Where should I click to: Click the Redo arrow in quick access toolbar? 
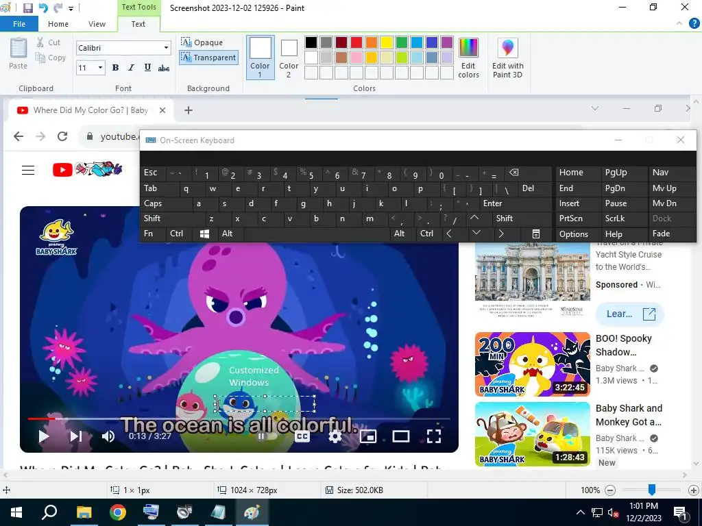(58, 8)
